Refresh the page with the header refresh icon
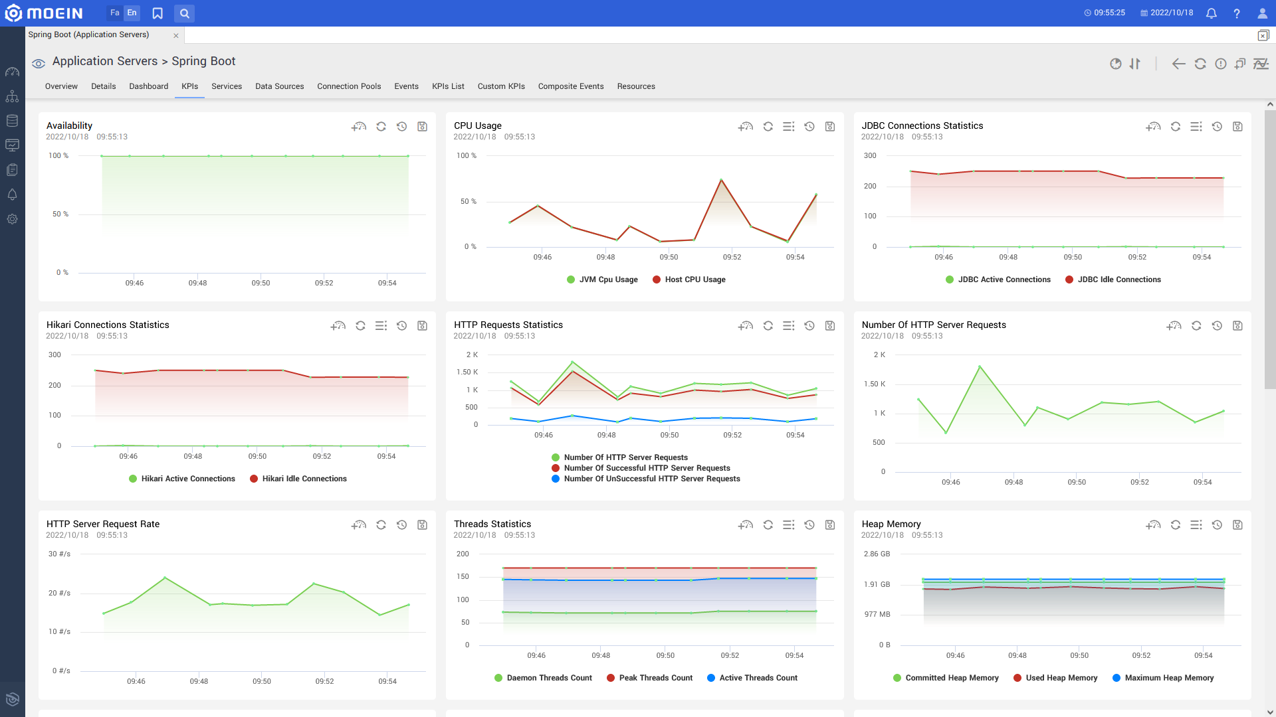This screenshot has height=717, width=1276. [1200, 64]
